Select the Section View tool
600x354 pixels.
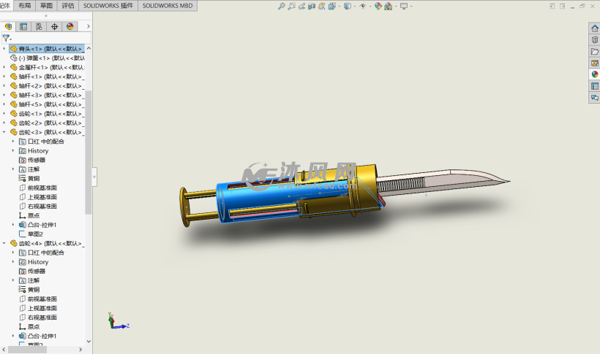[x=313, y=6]
